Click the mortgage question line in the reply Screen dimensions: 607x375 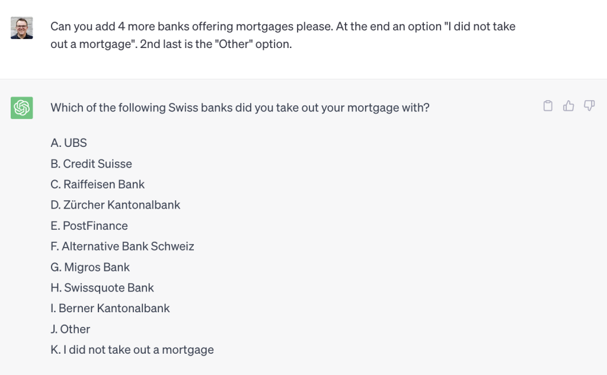point(240,108)
